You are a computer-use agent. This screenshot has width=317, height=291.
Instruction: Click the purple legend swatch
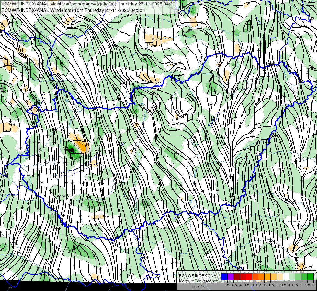pos(231,277)
